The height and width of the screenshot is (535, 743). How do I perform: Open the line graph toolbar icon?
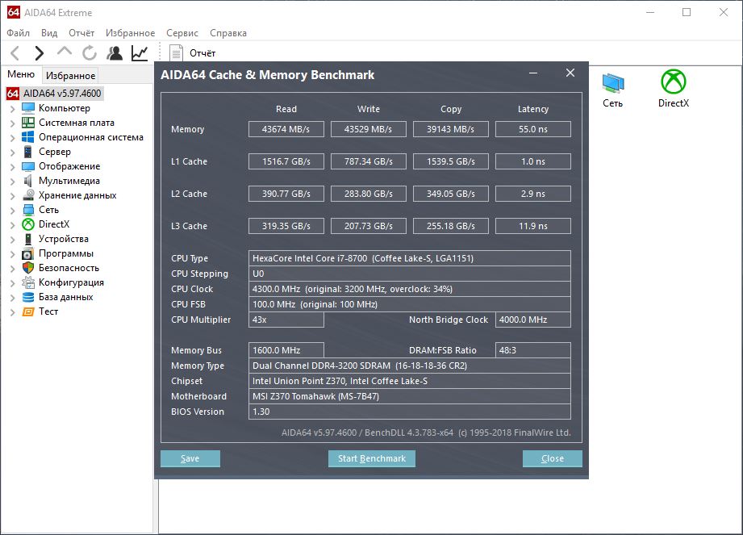[x=140, y=52]
